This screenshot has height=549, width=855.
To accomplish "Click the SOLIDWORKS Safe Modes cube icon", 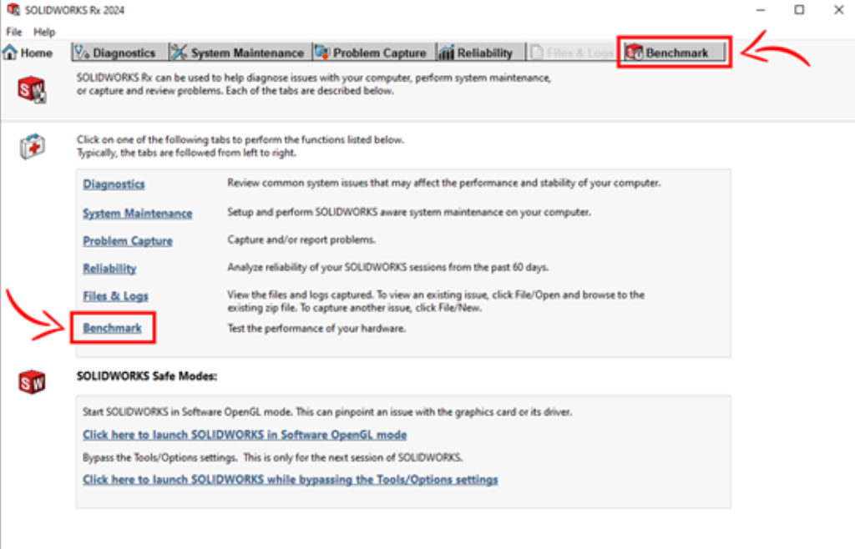I will tap(32, 382).
